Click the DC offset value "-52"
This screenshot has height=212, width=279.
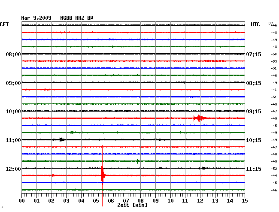tap(274, 169)
